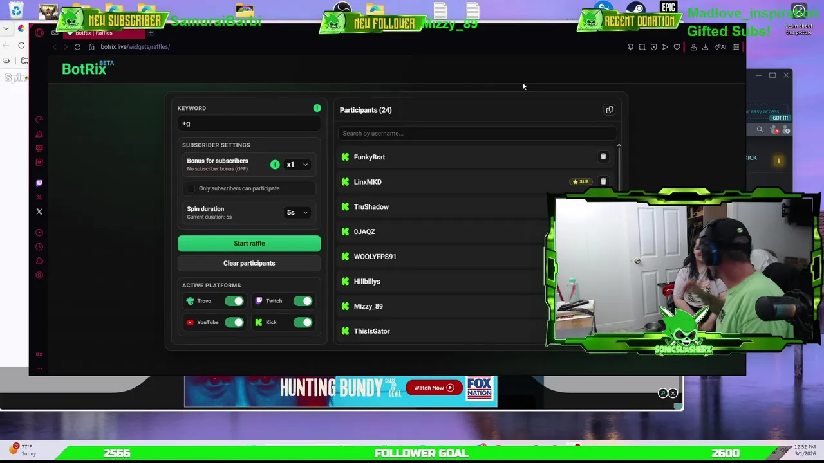Select participant TruShadow
This screenshot has height=463, width=824.
[371, 207]
